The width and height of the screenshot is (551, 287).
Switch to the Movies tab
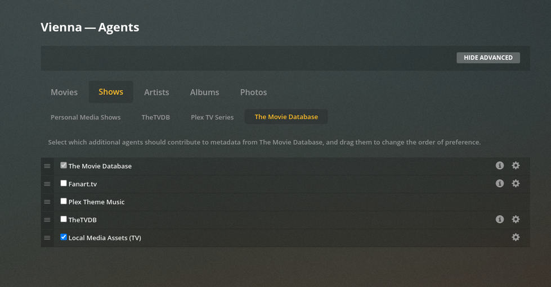64,92
